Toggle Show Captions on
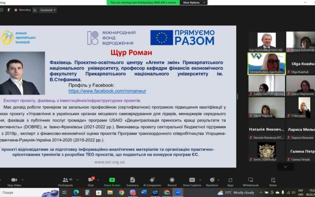Viewport: 315px width, 197px height. pos(192,181)
